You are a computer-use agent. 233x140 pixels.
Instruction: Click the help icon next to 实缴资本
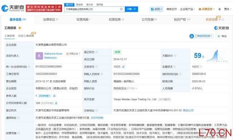tap(175, 67)
